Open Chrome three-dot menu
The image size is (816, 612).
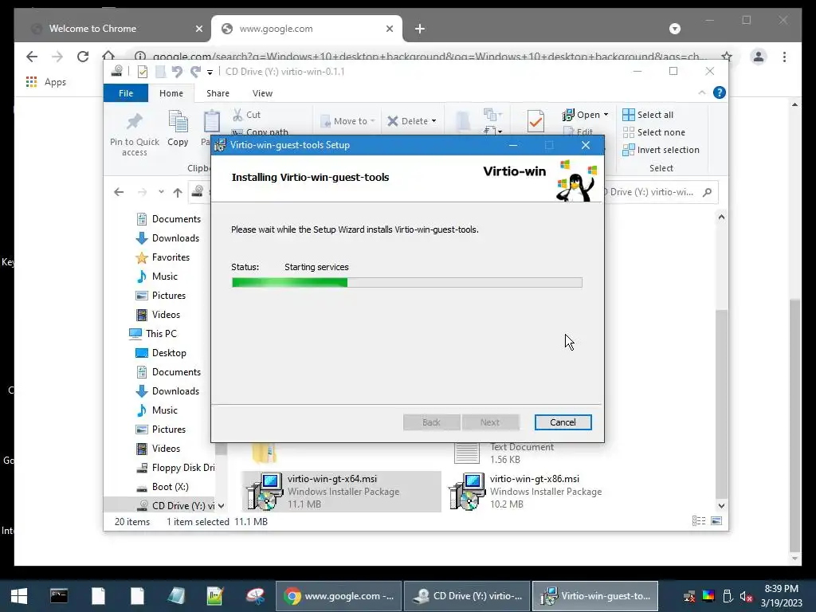tap(784, 57)
